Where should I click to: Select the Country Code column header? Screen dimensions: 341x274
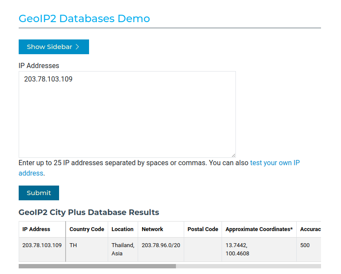87,229
